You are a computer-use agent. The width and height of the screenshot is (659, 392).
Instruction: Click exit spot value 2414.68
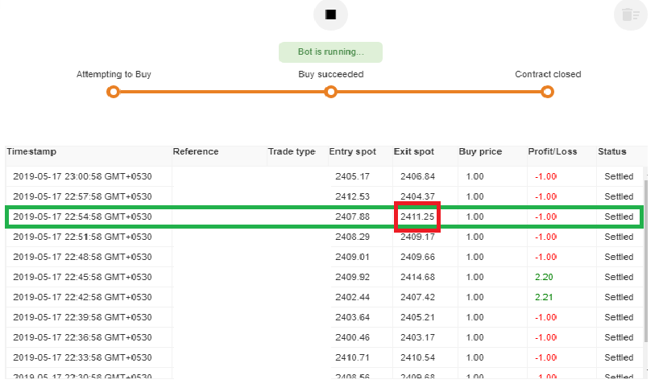coord(417,277)
